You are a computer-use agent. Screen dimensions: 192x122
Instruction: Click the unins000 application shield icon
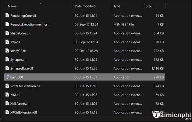7,77
